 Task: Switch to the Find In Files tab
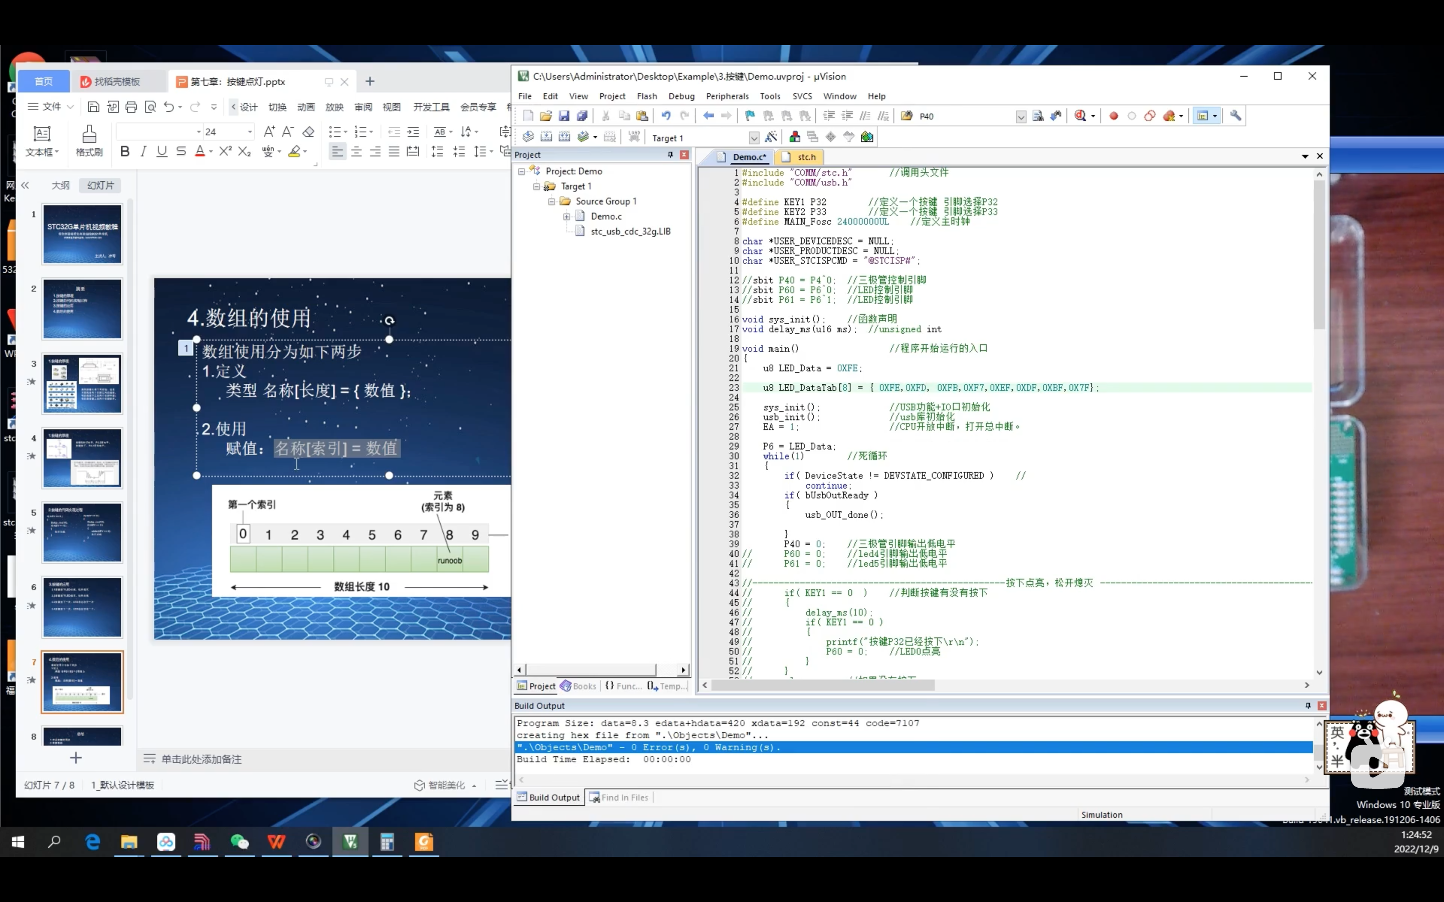[x=619, y=798]
